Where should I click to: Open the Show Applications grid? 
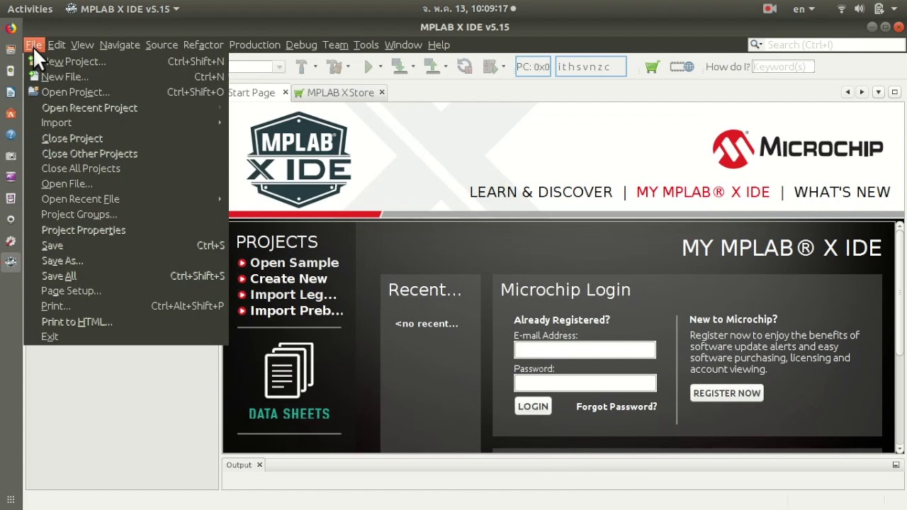[11, 499]
